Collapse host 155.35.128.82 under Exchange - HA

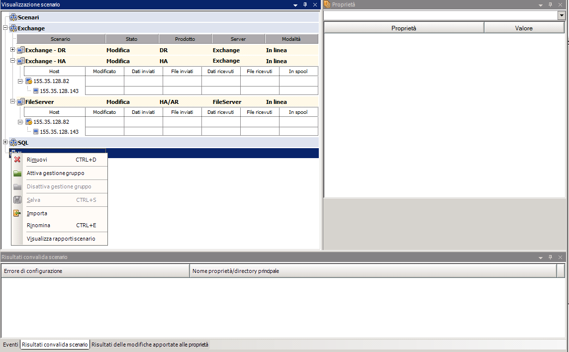pyautogui.click(x=20, y=81)
